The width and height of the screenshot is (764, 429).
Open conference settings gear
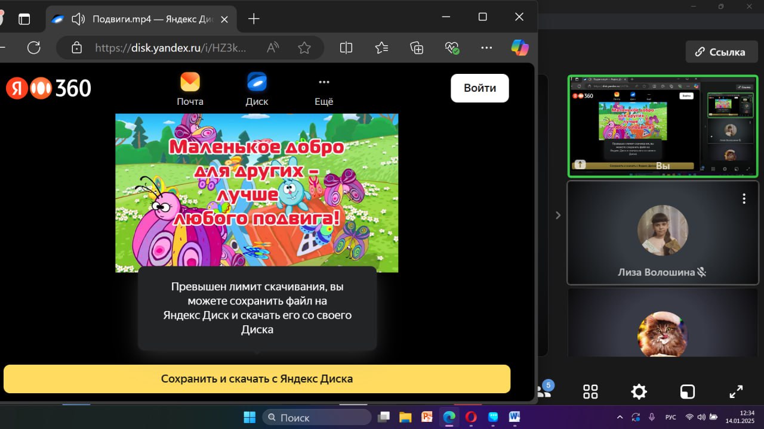coord(639,391)
